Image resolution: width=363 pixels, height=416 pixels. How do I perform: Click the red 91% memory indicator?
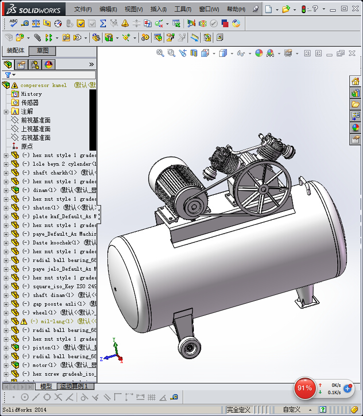(305, 388)
